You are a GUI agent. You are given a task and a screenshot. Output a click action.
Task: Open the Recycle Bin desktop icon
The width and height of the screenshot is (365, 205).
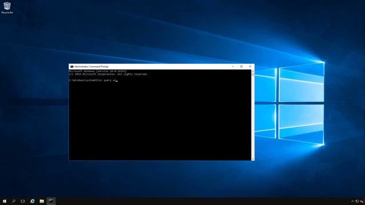coord(7,7)
